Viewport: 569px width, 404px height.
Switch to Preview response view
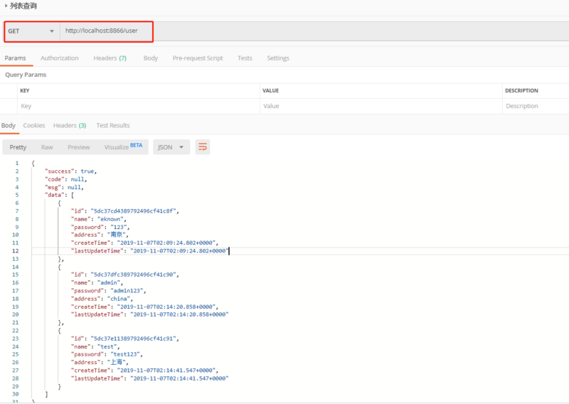78,147
